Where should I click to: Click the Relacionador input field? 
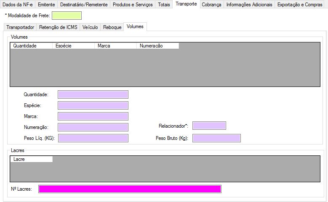click(209, 126)
